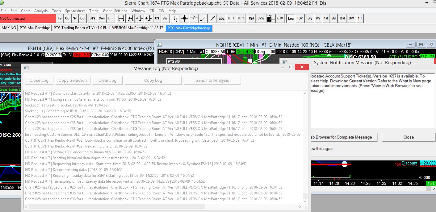This screenshot has height=212, width=436.
Task: Open the CW menu
Action: 161,10
